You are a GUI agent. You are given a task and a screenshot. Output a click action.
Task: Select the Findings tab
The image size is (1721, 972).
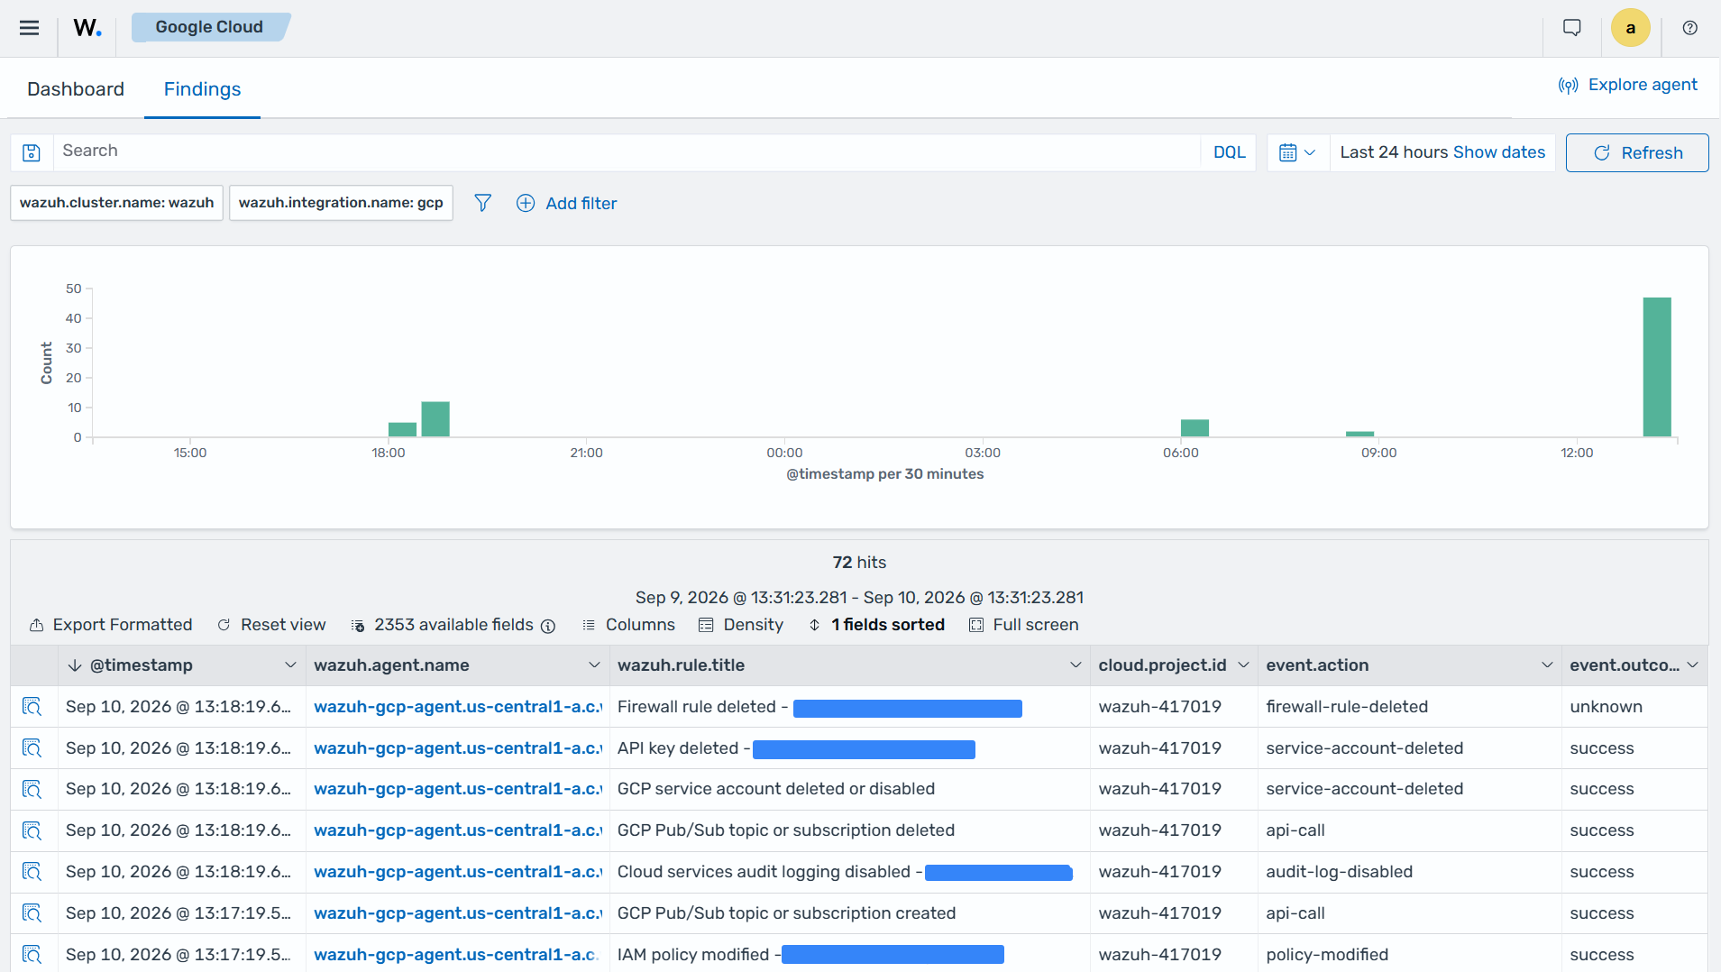pyautogui.click(x=202, y=88)
